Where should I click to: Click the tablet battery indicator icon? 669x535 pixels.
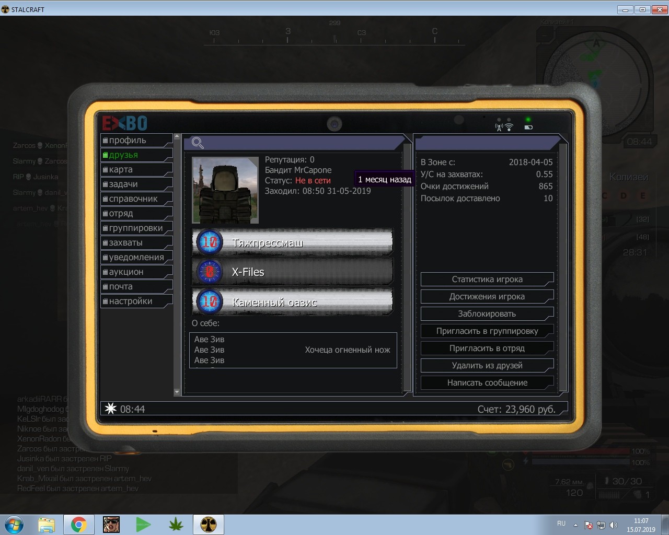pyautogui.click(x=528, y=127)
